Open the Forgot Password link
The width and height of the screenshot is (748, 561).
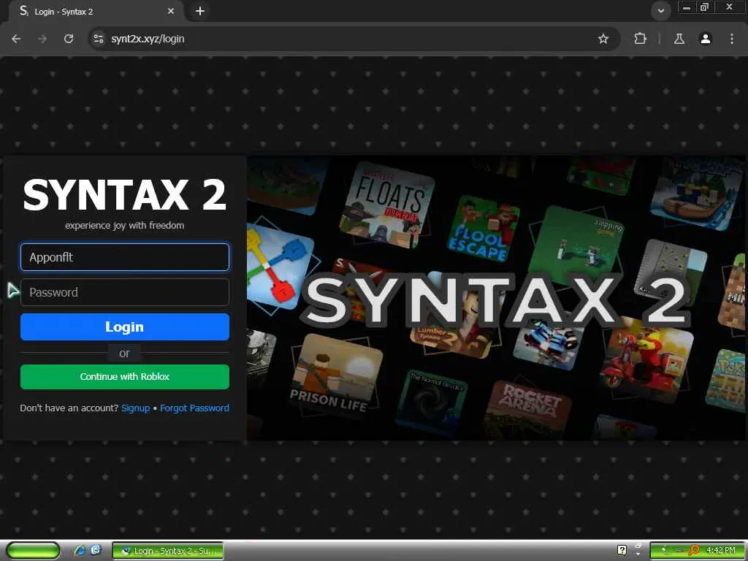[x=194, y=408]
